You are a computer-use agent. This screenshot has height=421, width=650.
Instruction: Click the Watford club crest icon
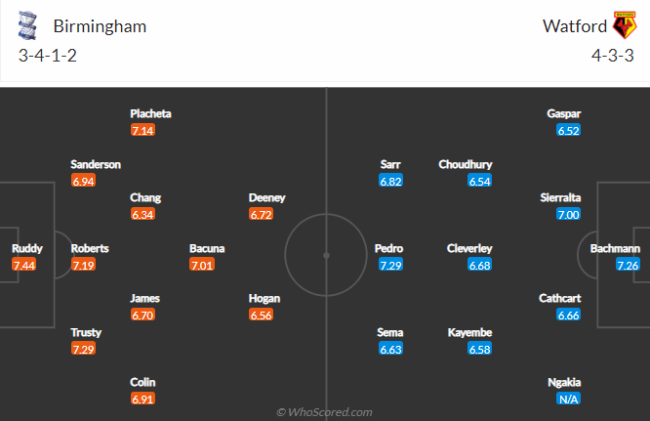coord(623,25)
